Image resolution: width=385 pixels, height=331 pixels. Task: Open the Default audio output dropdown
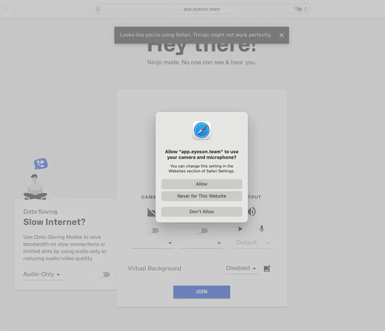click(251, 242)
